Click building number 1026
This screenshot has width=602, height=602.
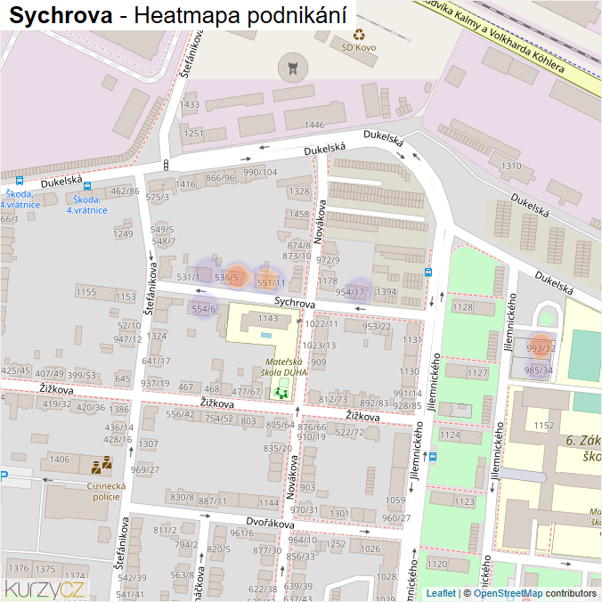point(370,549)
